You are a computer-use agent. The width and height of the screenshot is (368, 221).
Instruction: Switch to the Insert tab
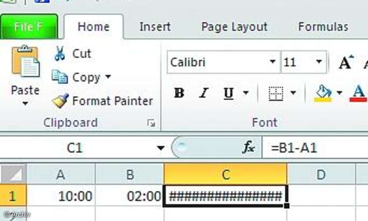tap(155, 27)
